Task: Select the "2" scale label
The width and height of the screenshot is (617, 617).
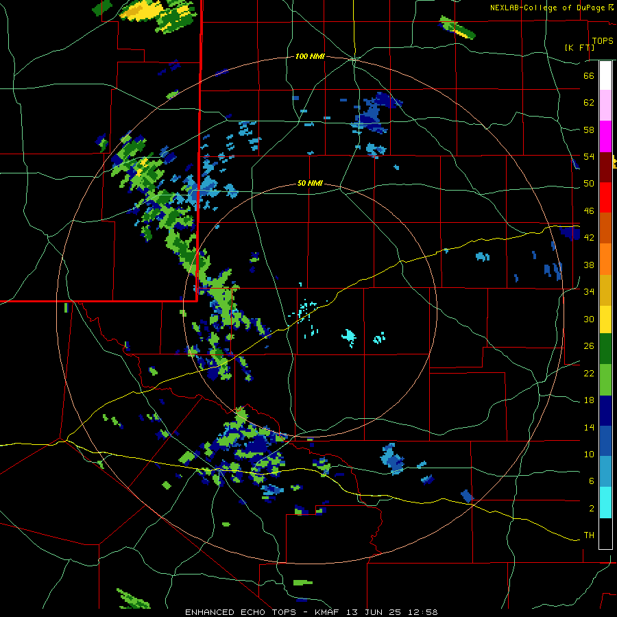Action: point(592,509)
